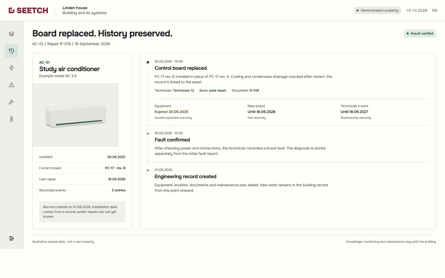Click the Installed date 30.06.2022
The width and height of the screenshot is (445, 278).
(x=116, y=157)
